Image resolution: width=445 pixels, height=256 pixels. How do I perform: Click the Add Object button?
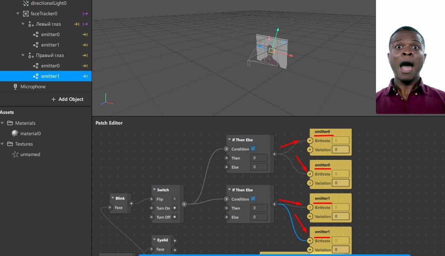pyautogui.click(x=67, y=99)
